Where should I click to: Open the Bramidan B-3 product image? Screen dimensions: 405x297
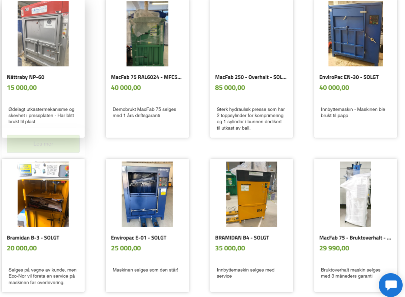pos(43,194)
